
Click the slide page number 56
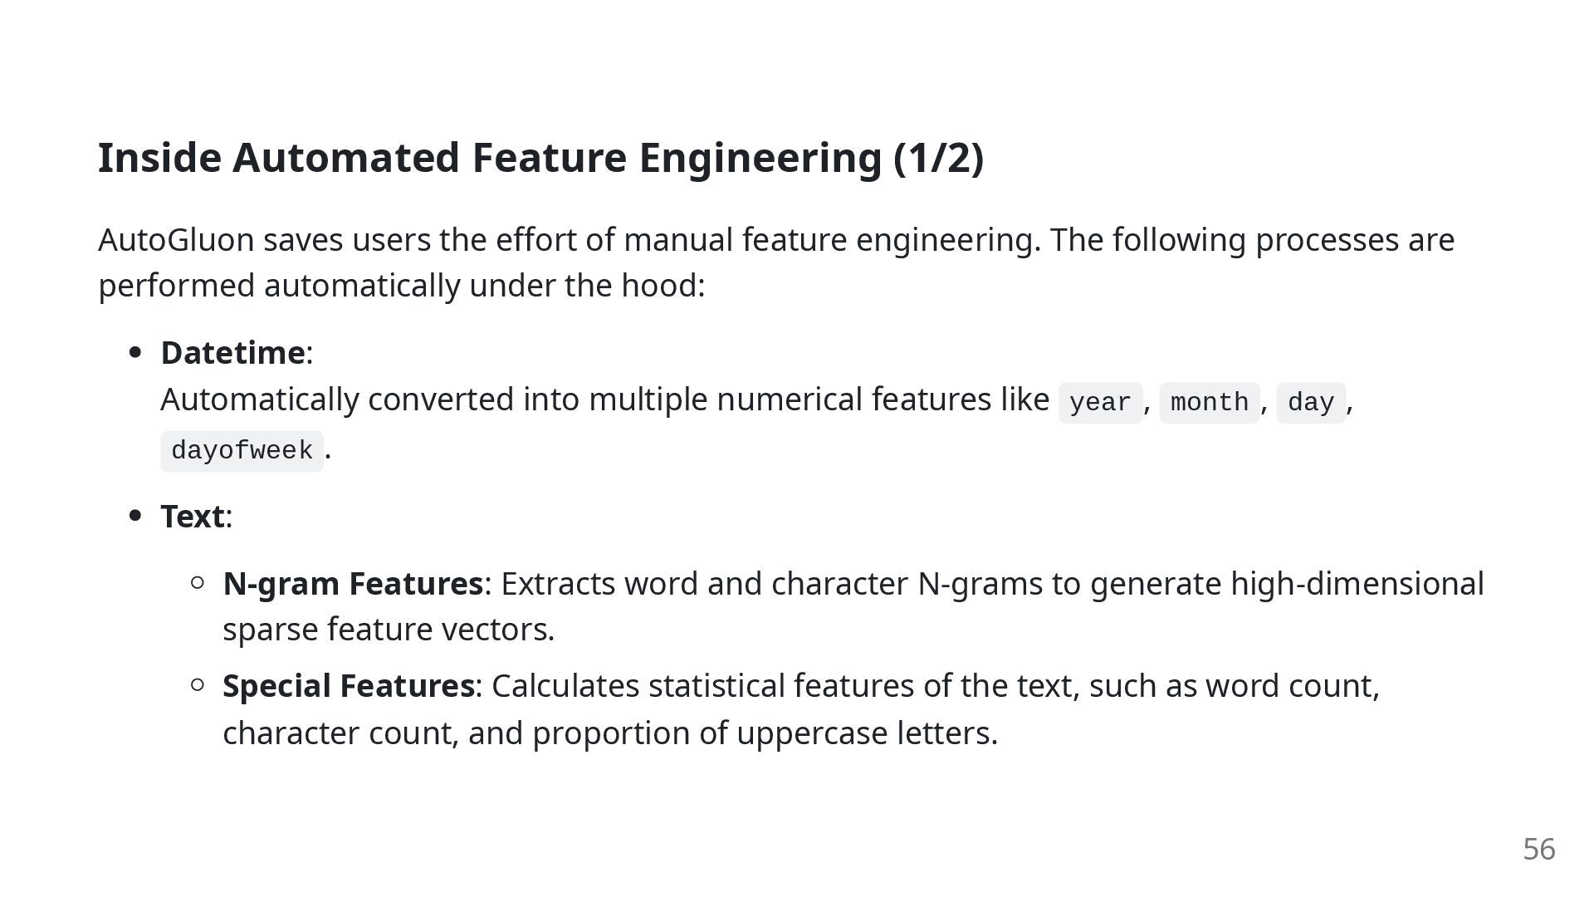click(x=1538, y=850)
